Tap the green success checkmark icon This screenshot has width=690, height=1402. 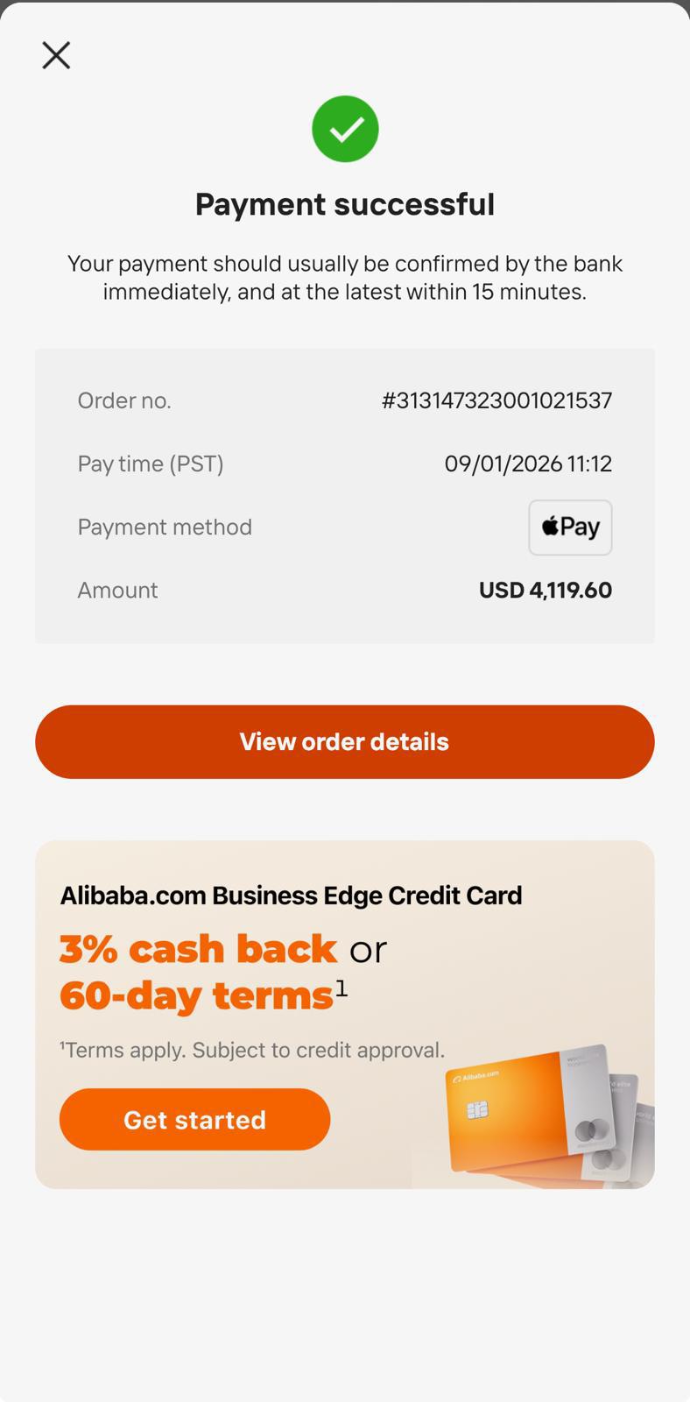(x=345, y=129)
